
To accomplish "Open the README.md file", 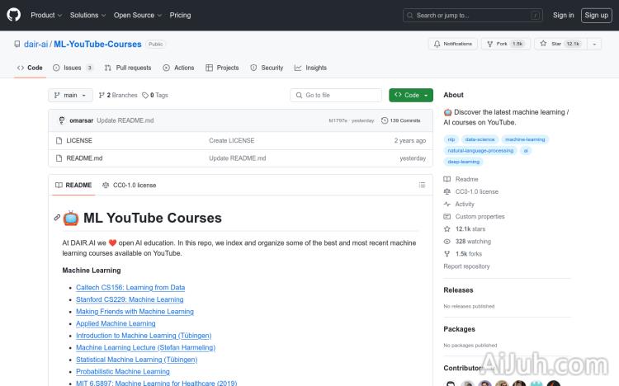I will click(84, 158).
